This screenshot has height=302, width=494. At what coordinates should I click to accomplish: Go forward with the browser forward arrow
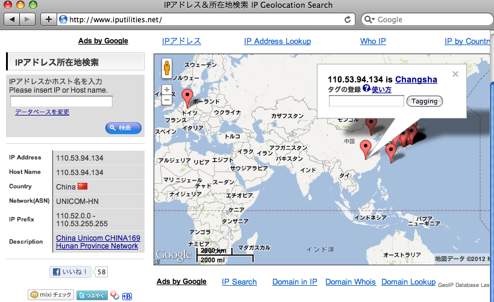click(x=27, y=19)
